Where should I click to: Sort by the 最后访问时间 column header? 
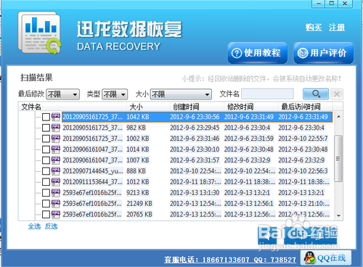click(x=306, y=107)
